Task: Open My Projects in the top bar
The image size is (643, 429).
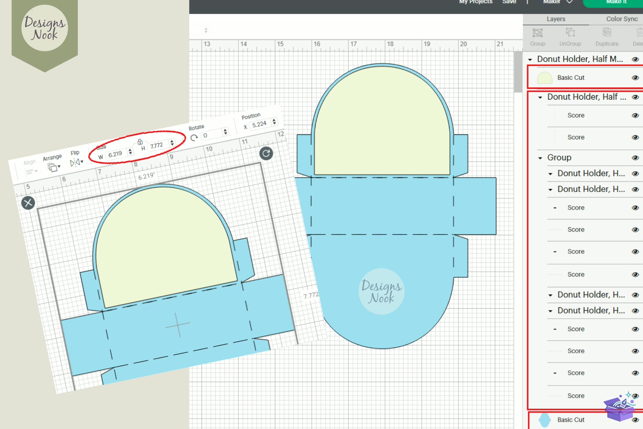Action: pyautogui.click(x=476, y=2)
